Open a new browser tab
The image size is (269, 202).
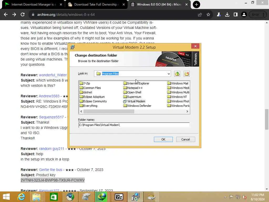[x=196, y=4]
